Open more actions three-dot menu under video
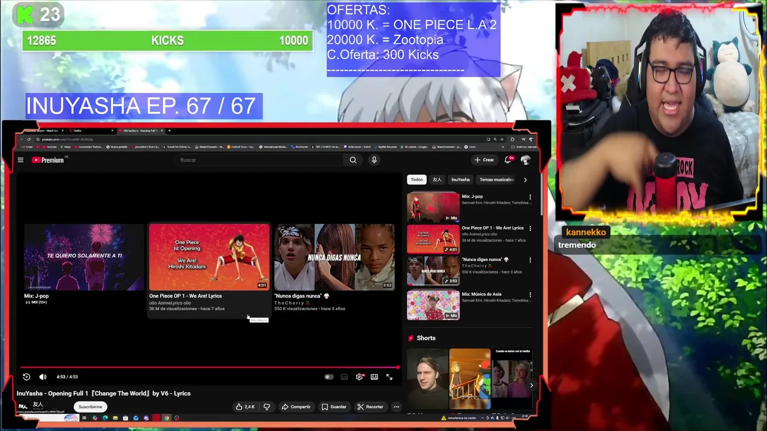The width and height of the screenshot is (767, 431). 396,406
